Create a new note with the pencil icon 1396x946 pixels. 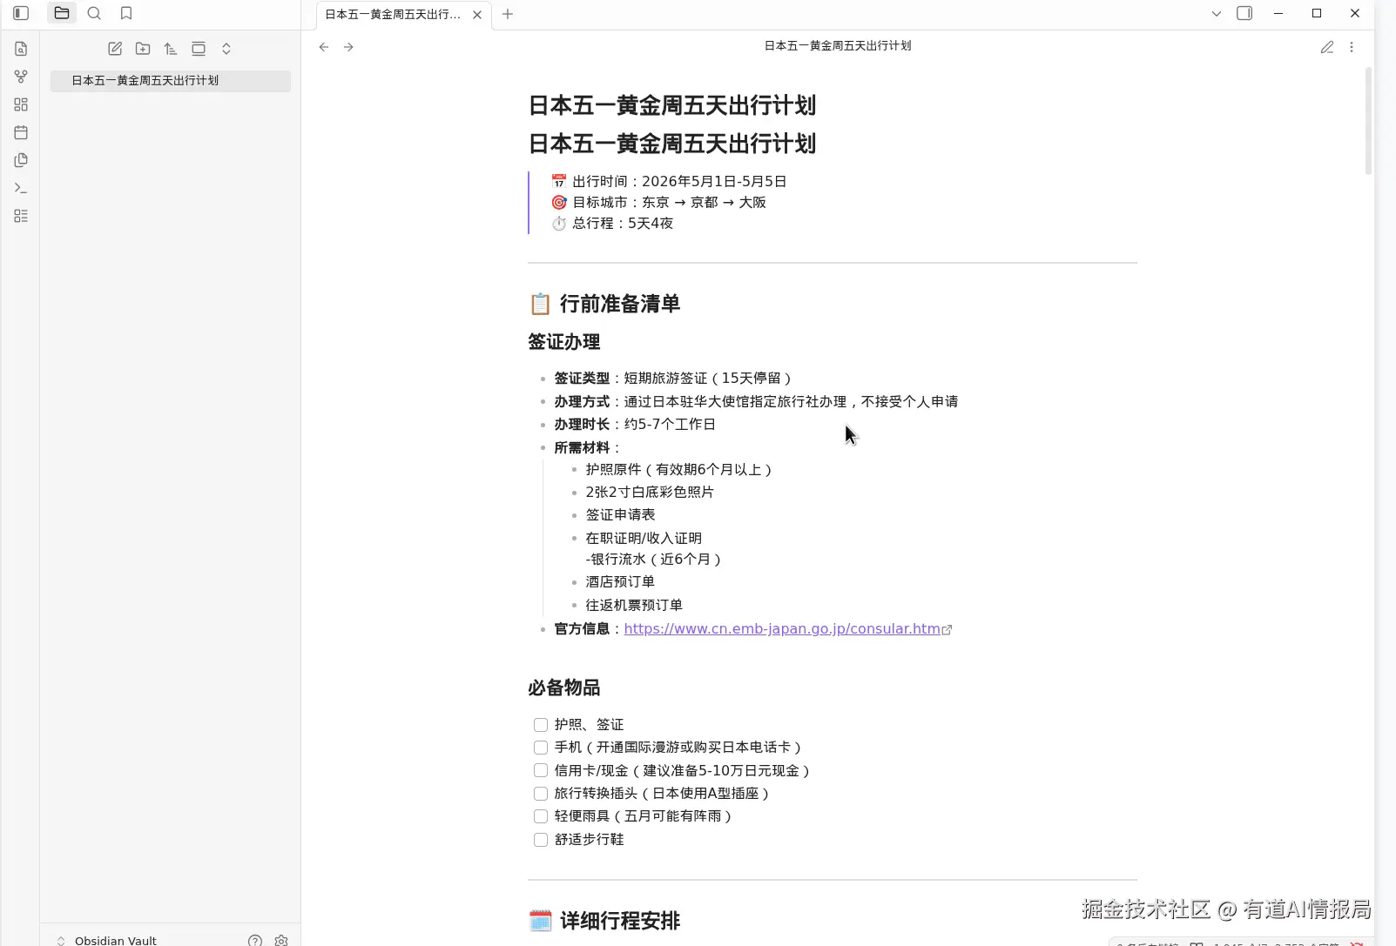(x=115, y=49)
